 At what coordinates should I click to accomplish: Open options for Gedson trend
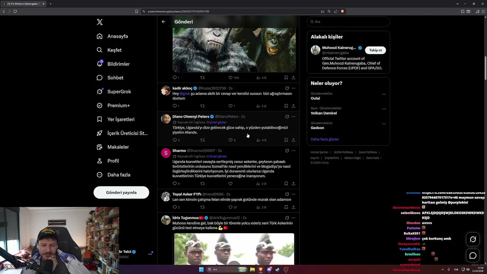point(384,124)
